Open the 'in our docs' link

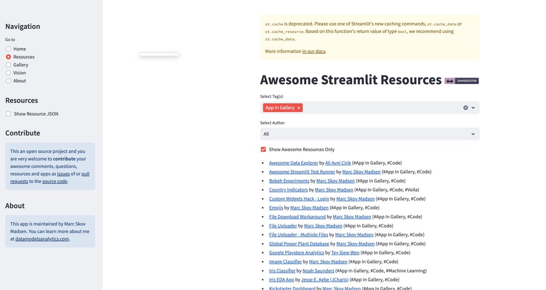pyautogui.click(x=313, y=51)
